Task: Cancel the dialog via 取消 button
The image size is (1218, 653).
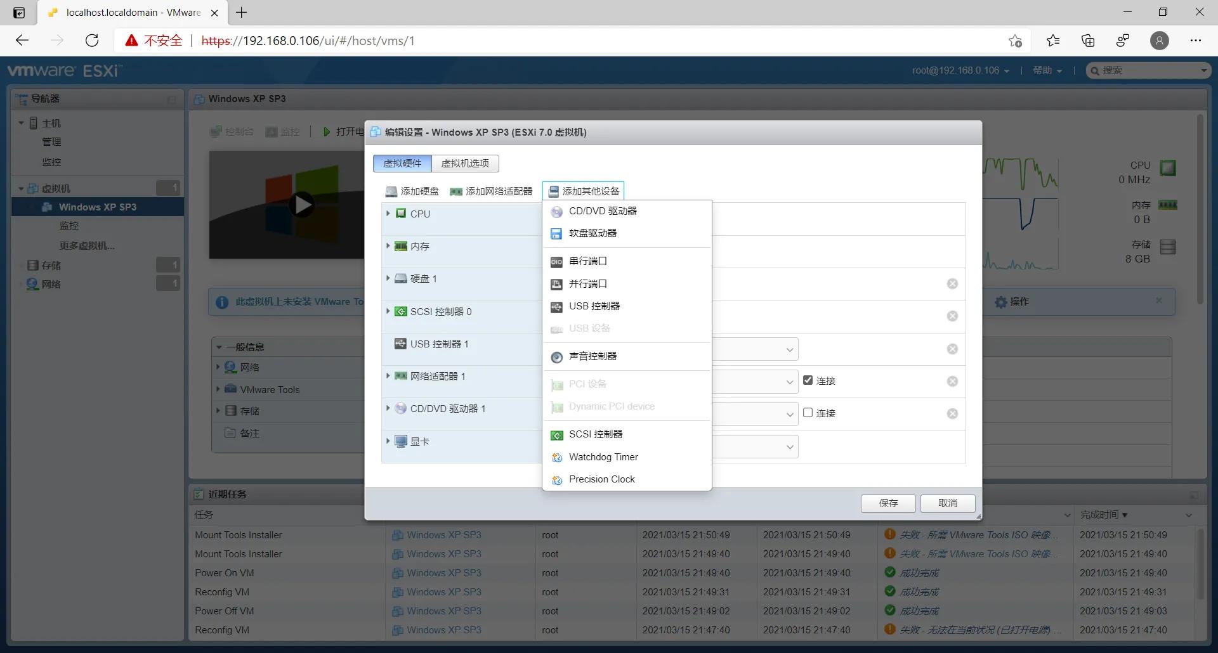Action: point(947,503)
